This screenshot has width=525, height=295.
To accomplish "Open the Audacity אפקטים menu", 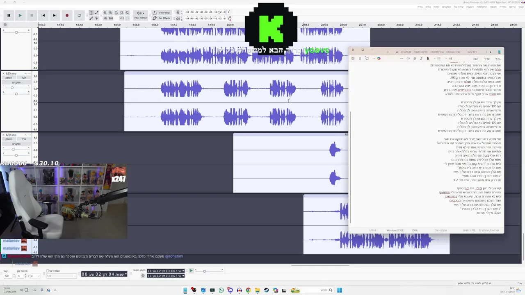I will tap(447, 7).
